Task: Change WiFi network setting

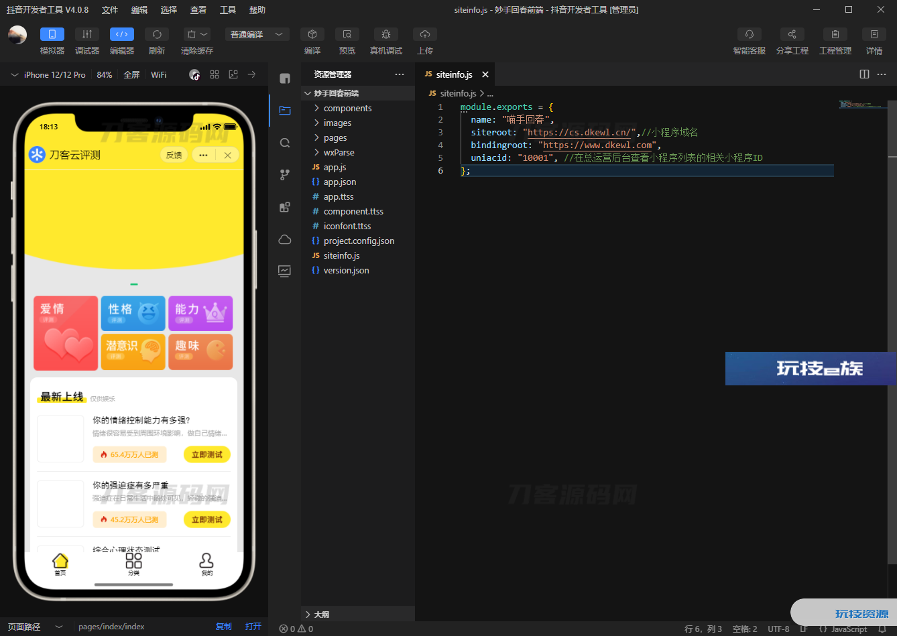Action: pos(159,75)
